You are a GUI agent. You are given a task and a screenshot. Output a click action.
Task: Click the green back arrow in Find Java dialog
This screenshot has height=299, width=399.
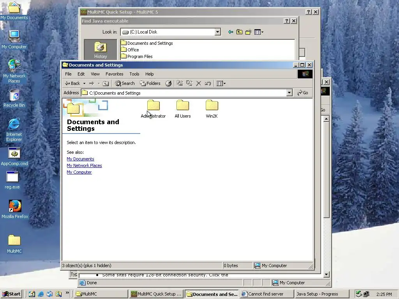point(231,32)
